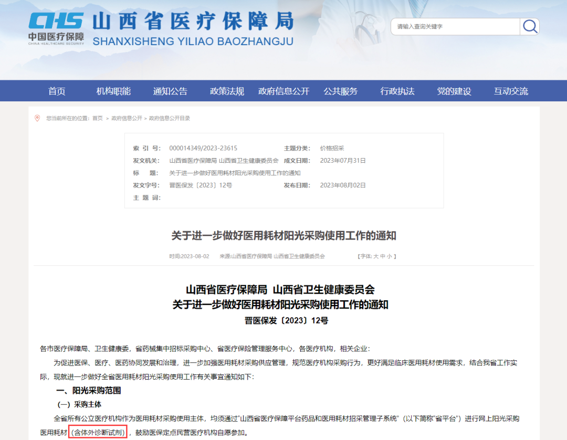Click 政府信息公开目录 in the breadcrumb
This screenshot has height=440, width=567.
coord(170,119)
